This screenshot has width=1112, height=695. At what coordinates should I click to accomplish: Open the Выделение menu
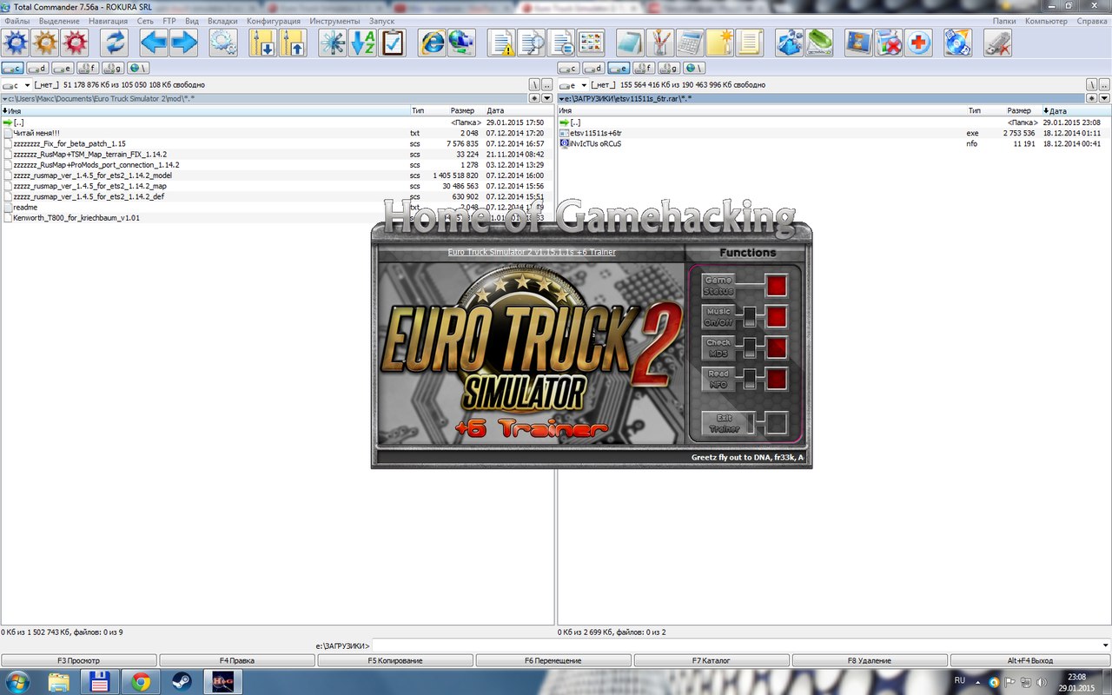coord(59,21)
